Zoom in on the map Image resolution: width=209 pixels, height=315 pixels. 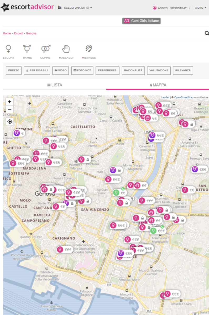[10, 102]
